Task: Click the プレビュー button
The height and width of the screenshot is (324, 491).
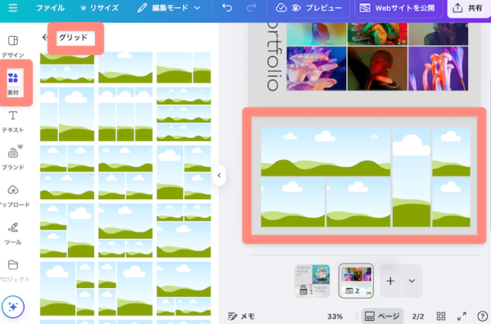Action: [x=317, y=8]
